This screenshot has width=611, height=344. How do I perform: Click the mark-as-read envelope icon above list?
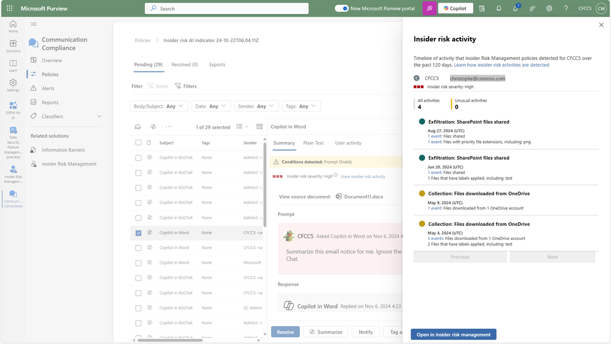point(138,127)
